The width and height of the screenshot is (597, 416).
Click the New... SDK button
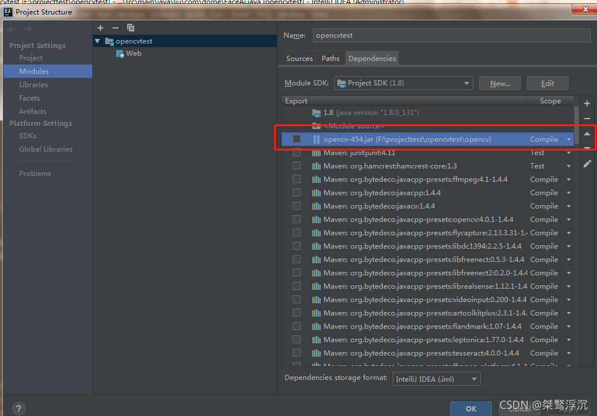500,84
